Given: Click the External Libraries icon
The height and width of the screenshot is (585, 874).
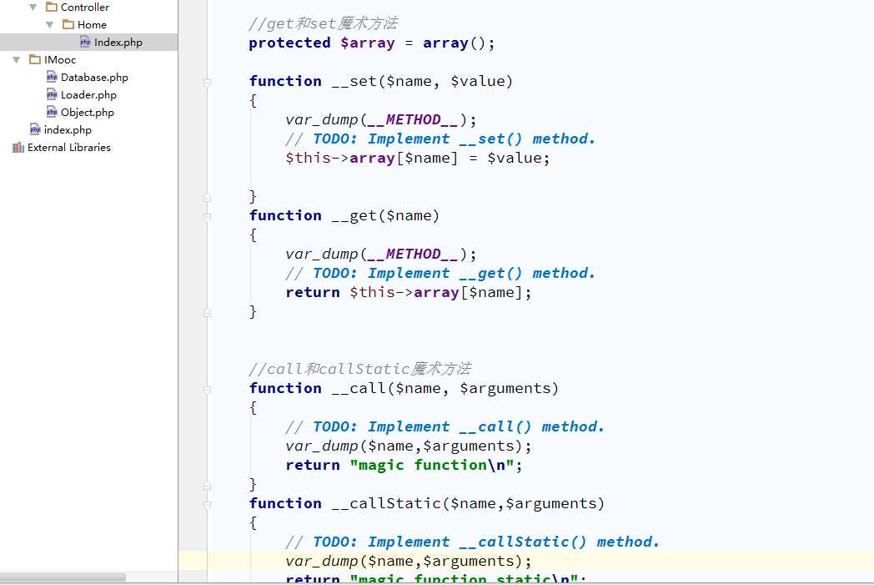Looking at the screenshot, I should click(x=18, y=147).
